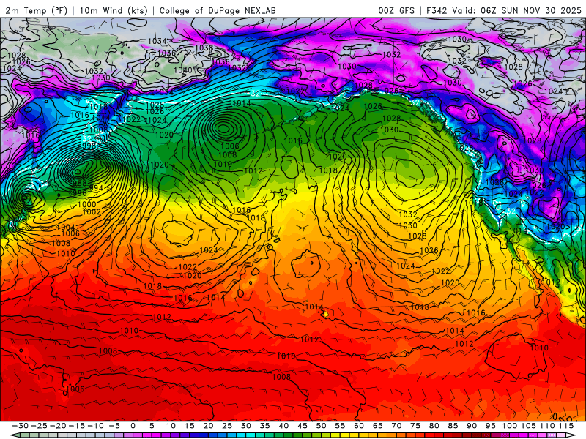The width and height of the screenshot is (586, 439).
Task: Click 40 on the temperature scale
Action: [283, 426]
